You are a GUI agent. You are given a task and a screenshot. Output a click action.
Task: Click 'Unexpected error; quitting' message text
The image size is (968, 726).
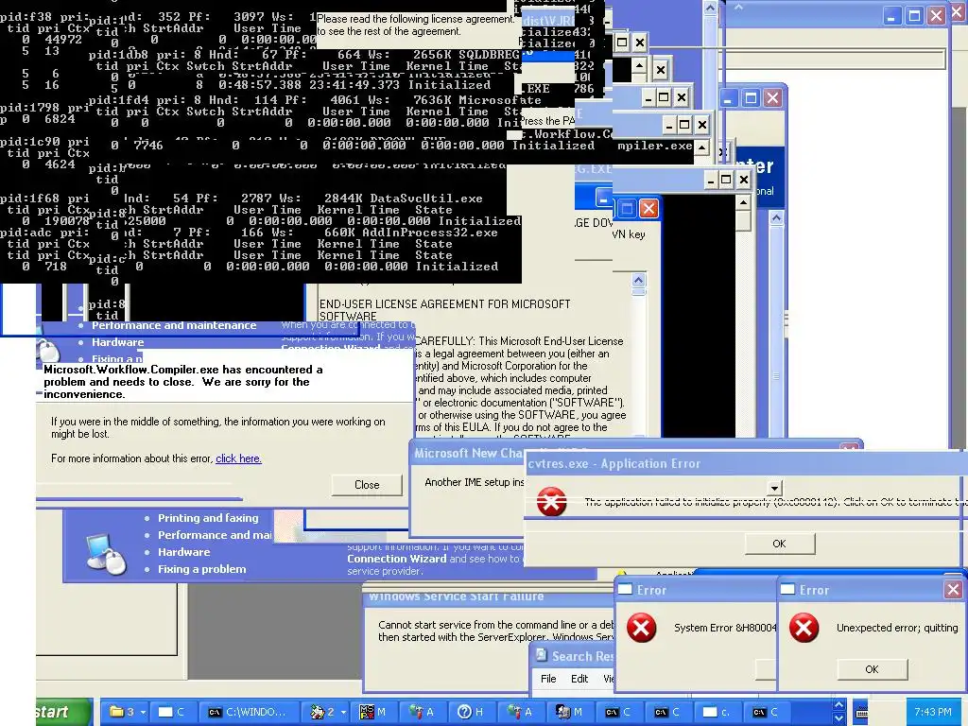point(897,628)
